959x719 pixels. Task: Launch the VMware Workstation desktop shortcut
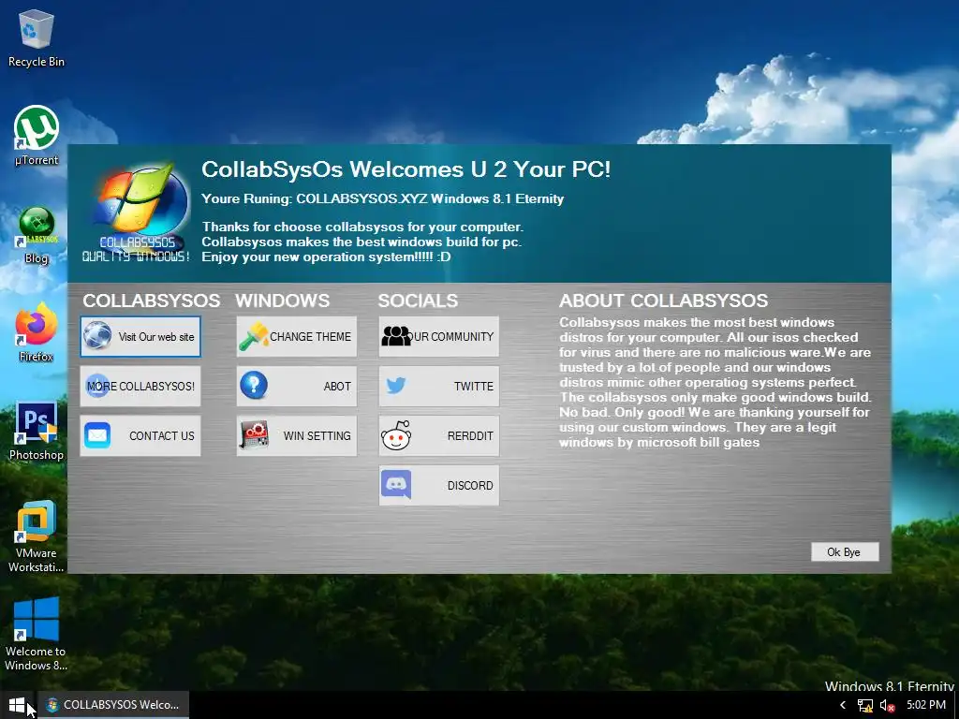pyautogui.click(x=37, y=536)
